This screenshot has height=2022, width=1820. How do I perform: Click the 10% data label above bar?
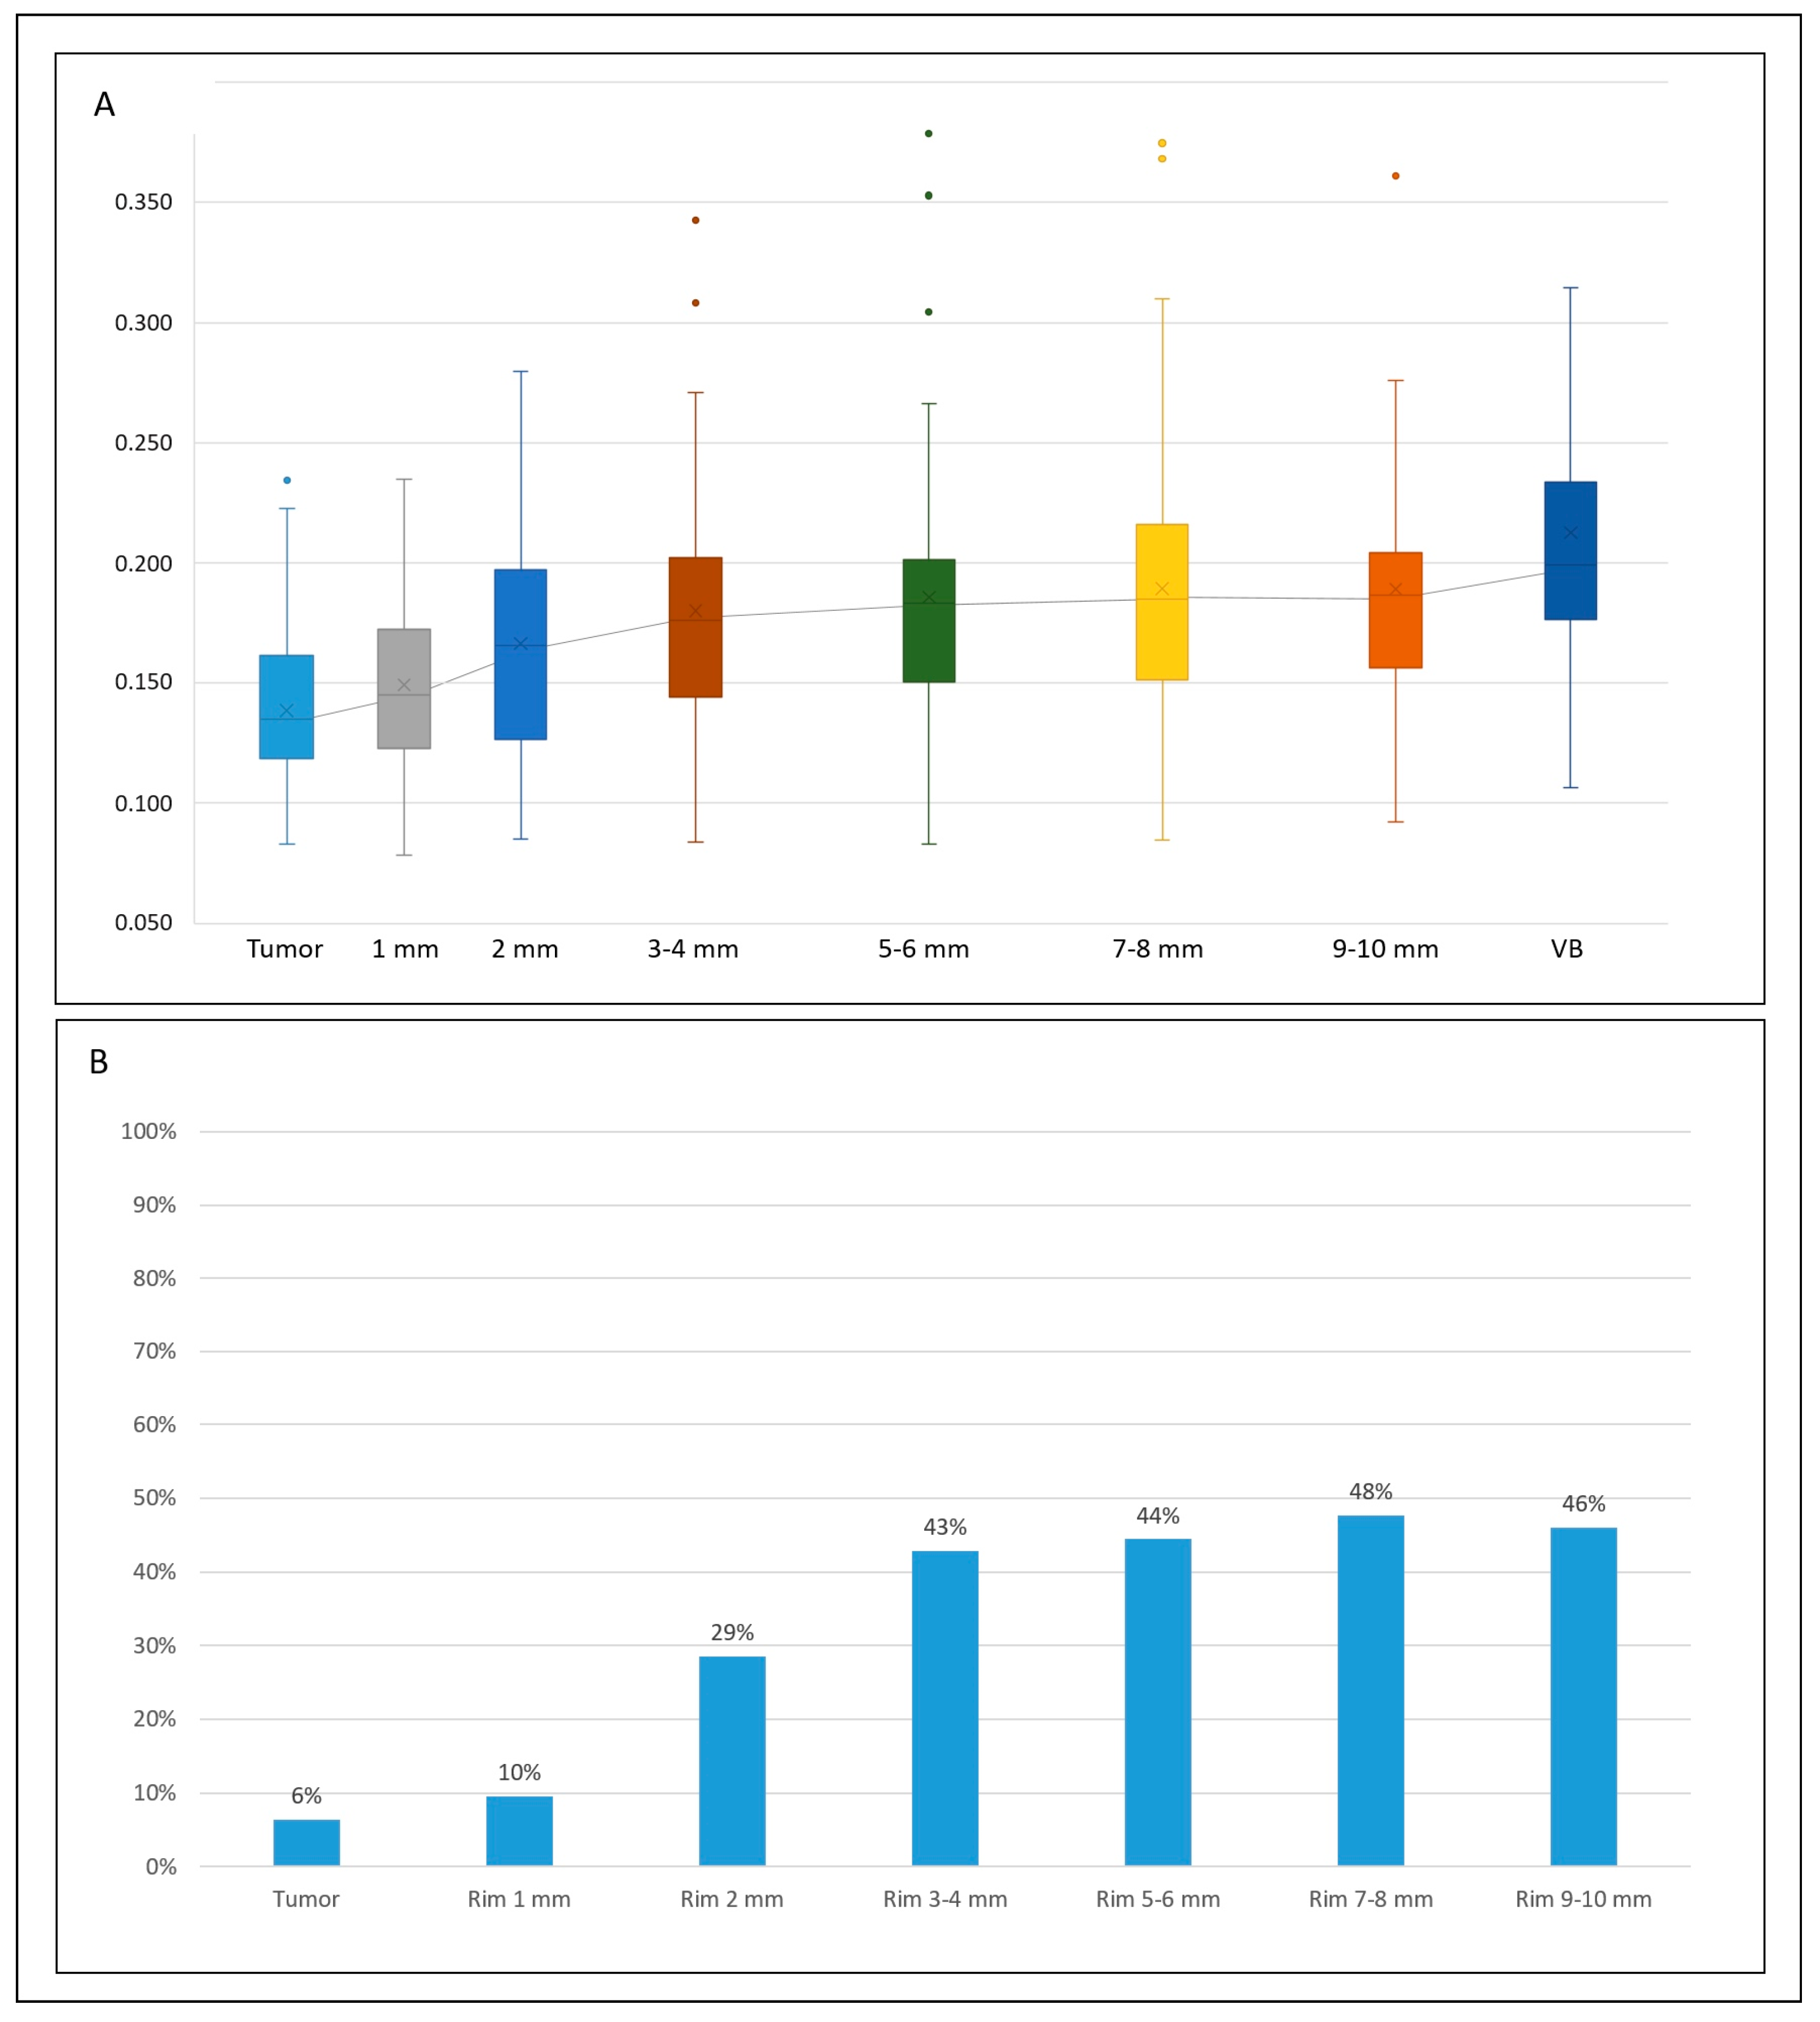(519, 1772)
